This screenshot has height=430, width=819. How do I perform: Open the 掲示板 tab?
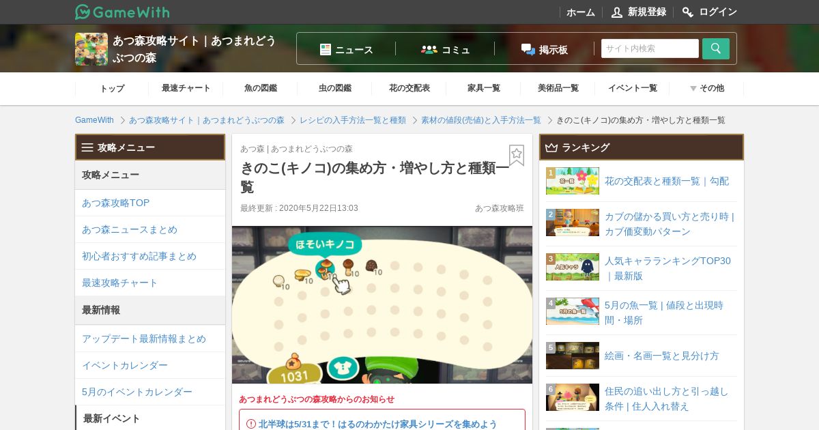pos(544,49)
